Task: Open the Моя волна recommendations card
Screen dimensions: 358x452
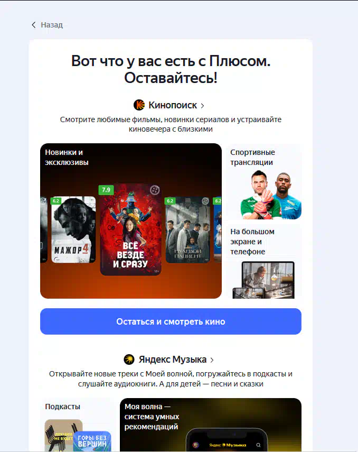Action: click(x=211, y=425)
